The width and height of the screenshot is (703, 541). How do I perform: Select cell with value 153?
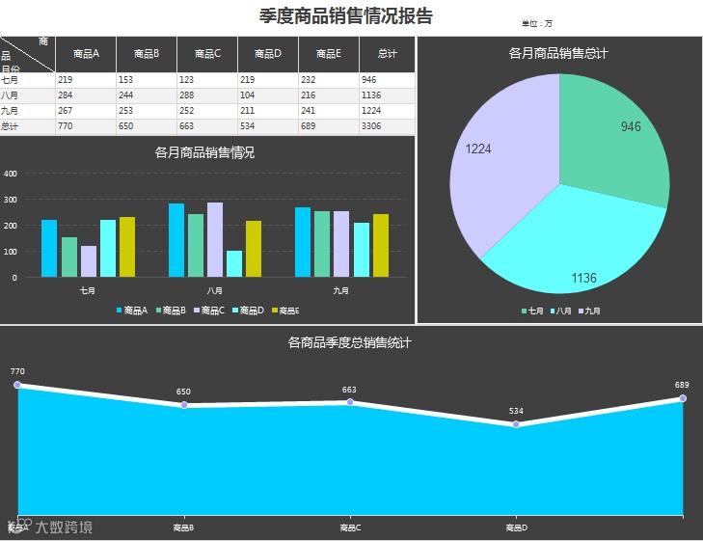point(147,80)
